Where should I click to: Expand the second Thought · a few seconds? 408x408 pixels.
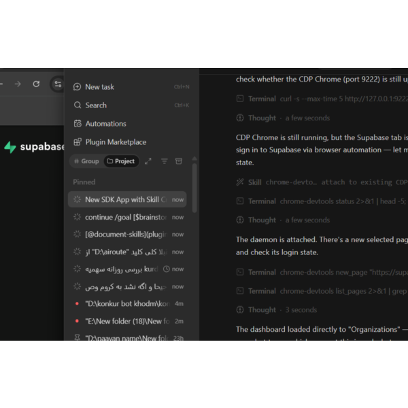click(283, 220)
